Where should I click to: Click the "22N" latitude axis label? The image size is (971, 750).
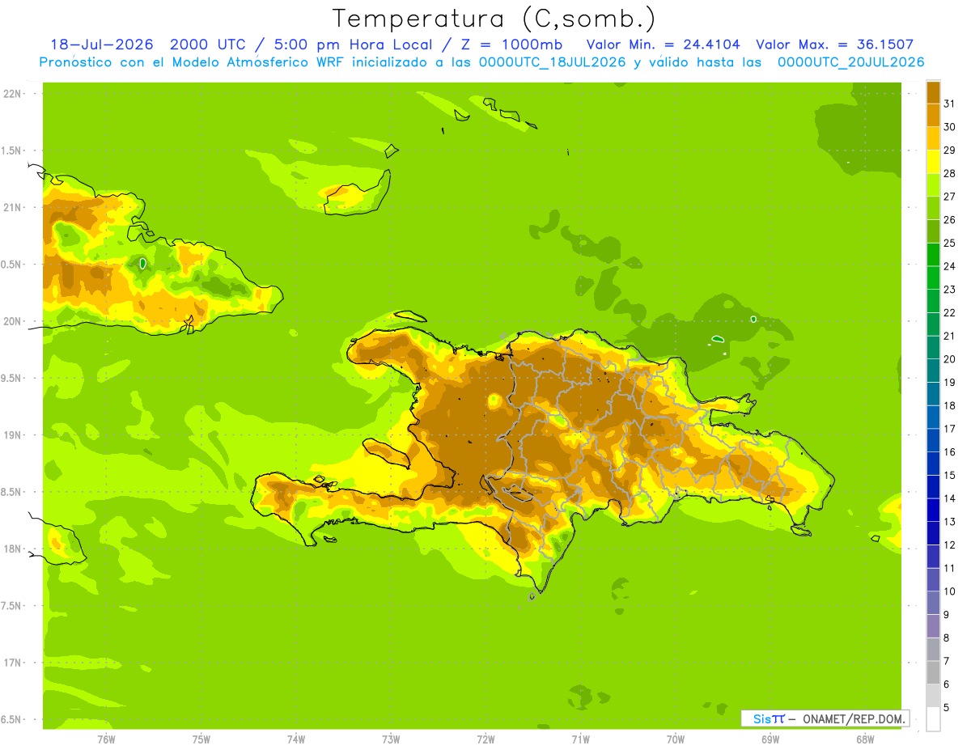point(14,94)
